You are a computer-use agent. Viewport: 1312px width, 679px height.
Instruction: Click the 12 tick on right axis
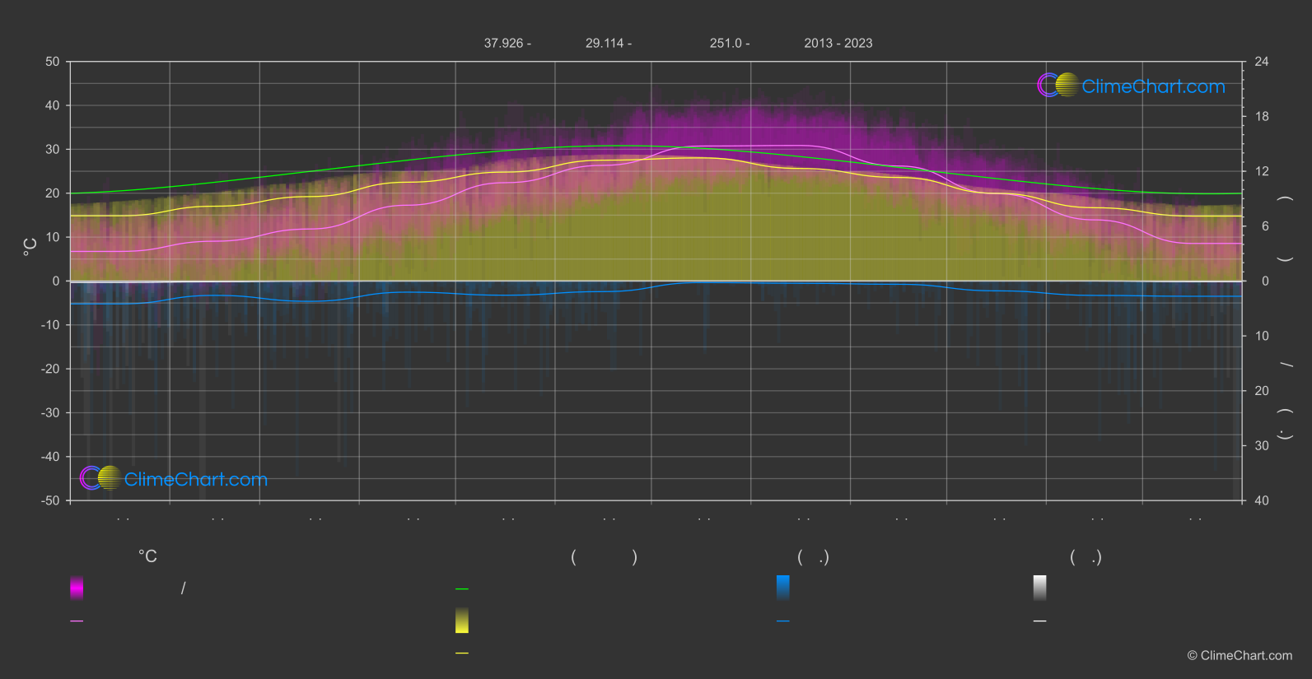coord(1262,171)
